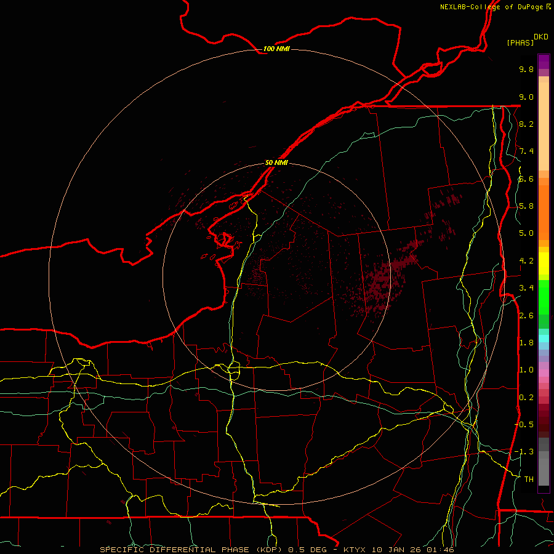This screenshot has height=554, width=554.
Task: Click the 8.2 scale value
Action: pyautogui.click(x=526, y=124)
